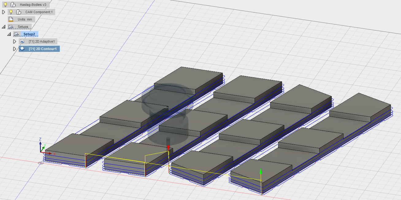Expand the 2D Contour1 operation
This screenshot has height=200, width=401.
15,49
